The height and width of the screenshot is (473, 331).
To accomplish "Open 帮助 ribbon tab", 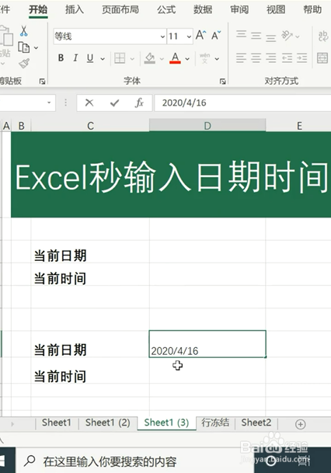I will (312, 9).
